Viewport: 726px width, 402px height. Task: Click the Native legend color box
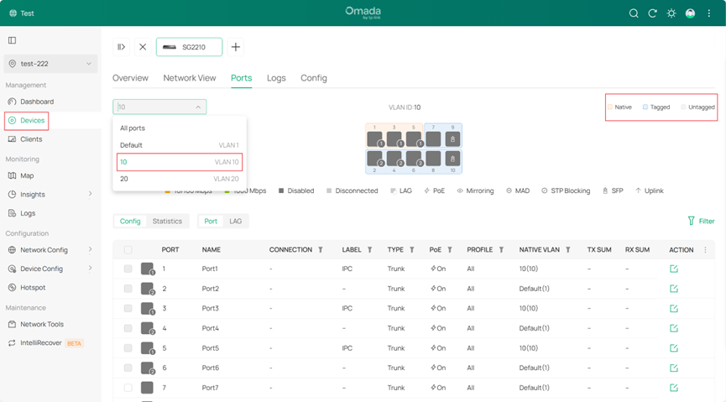pos(610,107)
